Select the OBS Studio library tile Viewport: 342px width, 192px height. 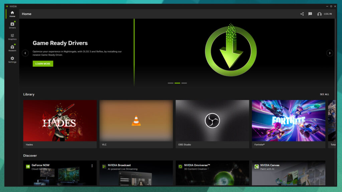(212, 121)
